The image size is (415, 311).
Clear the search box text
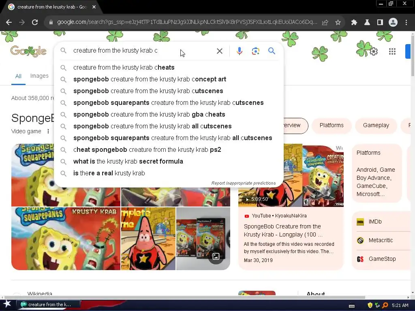click(x=219, y=51)
